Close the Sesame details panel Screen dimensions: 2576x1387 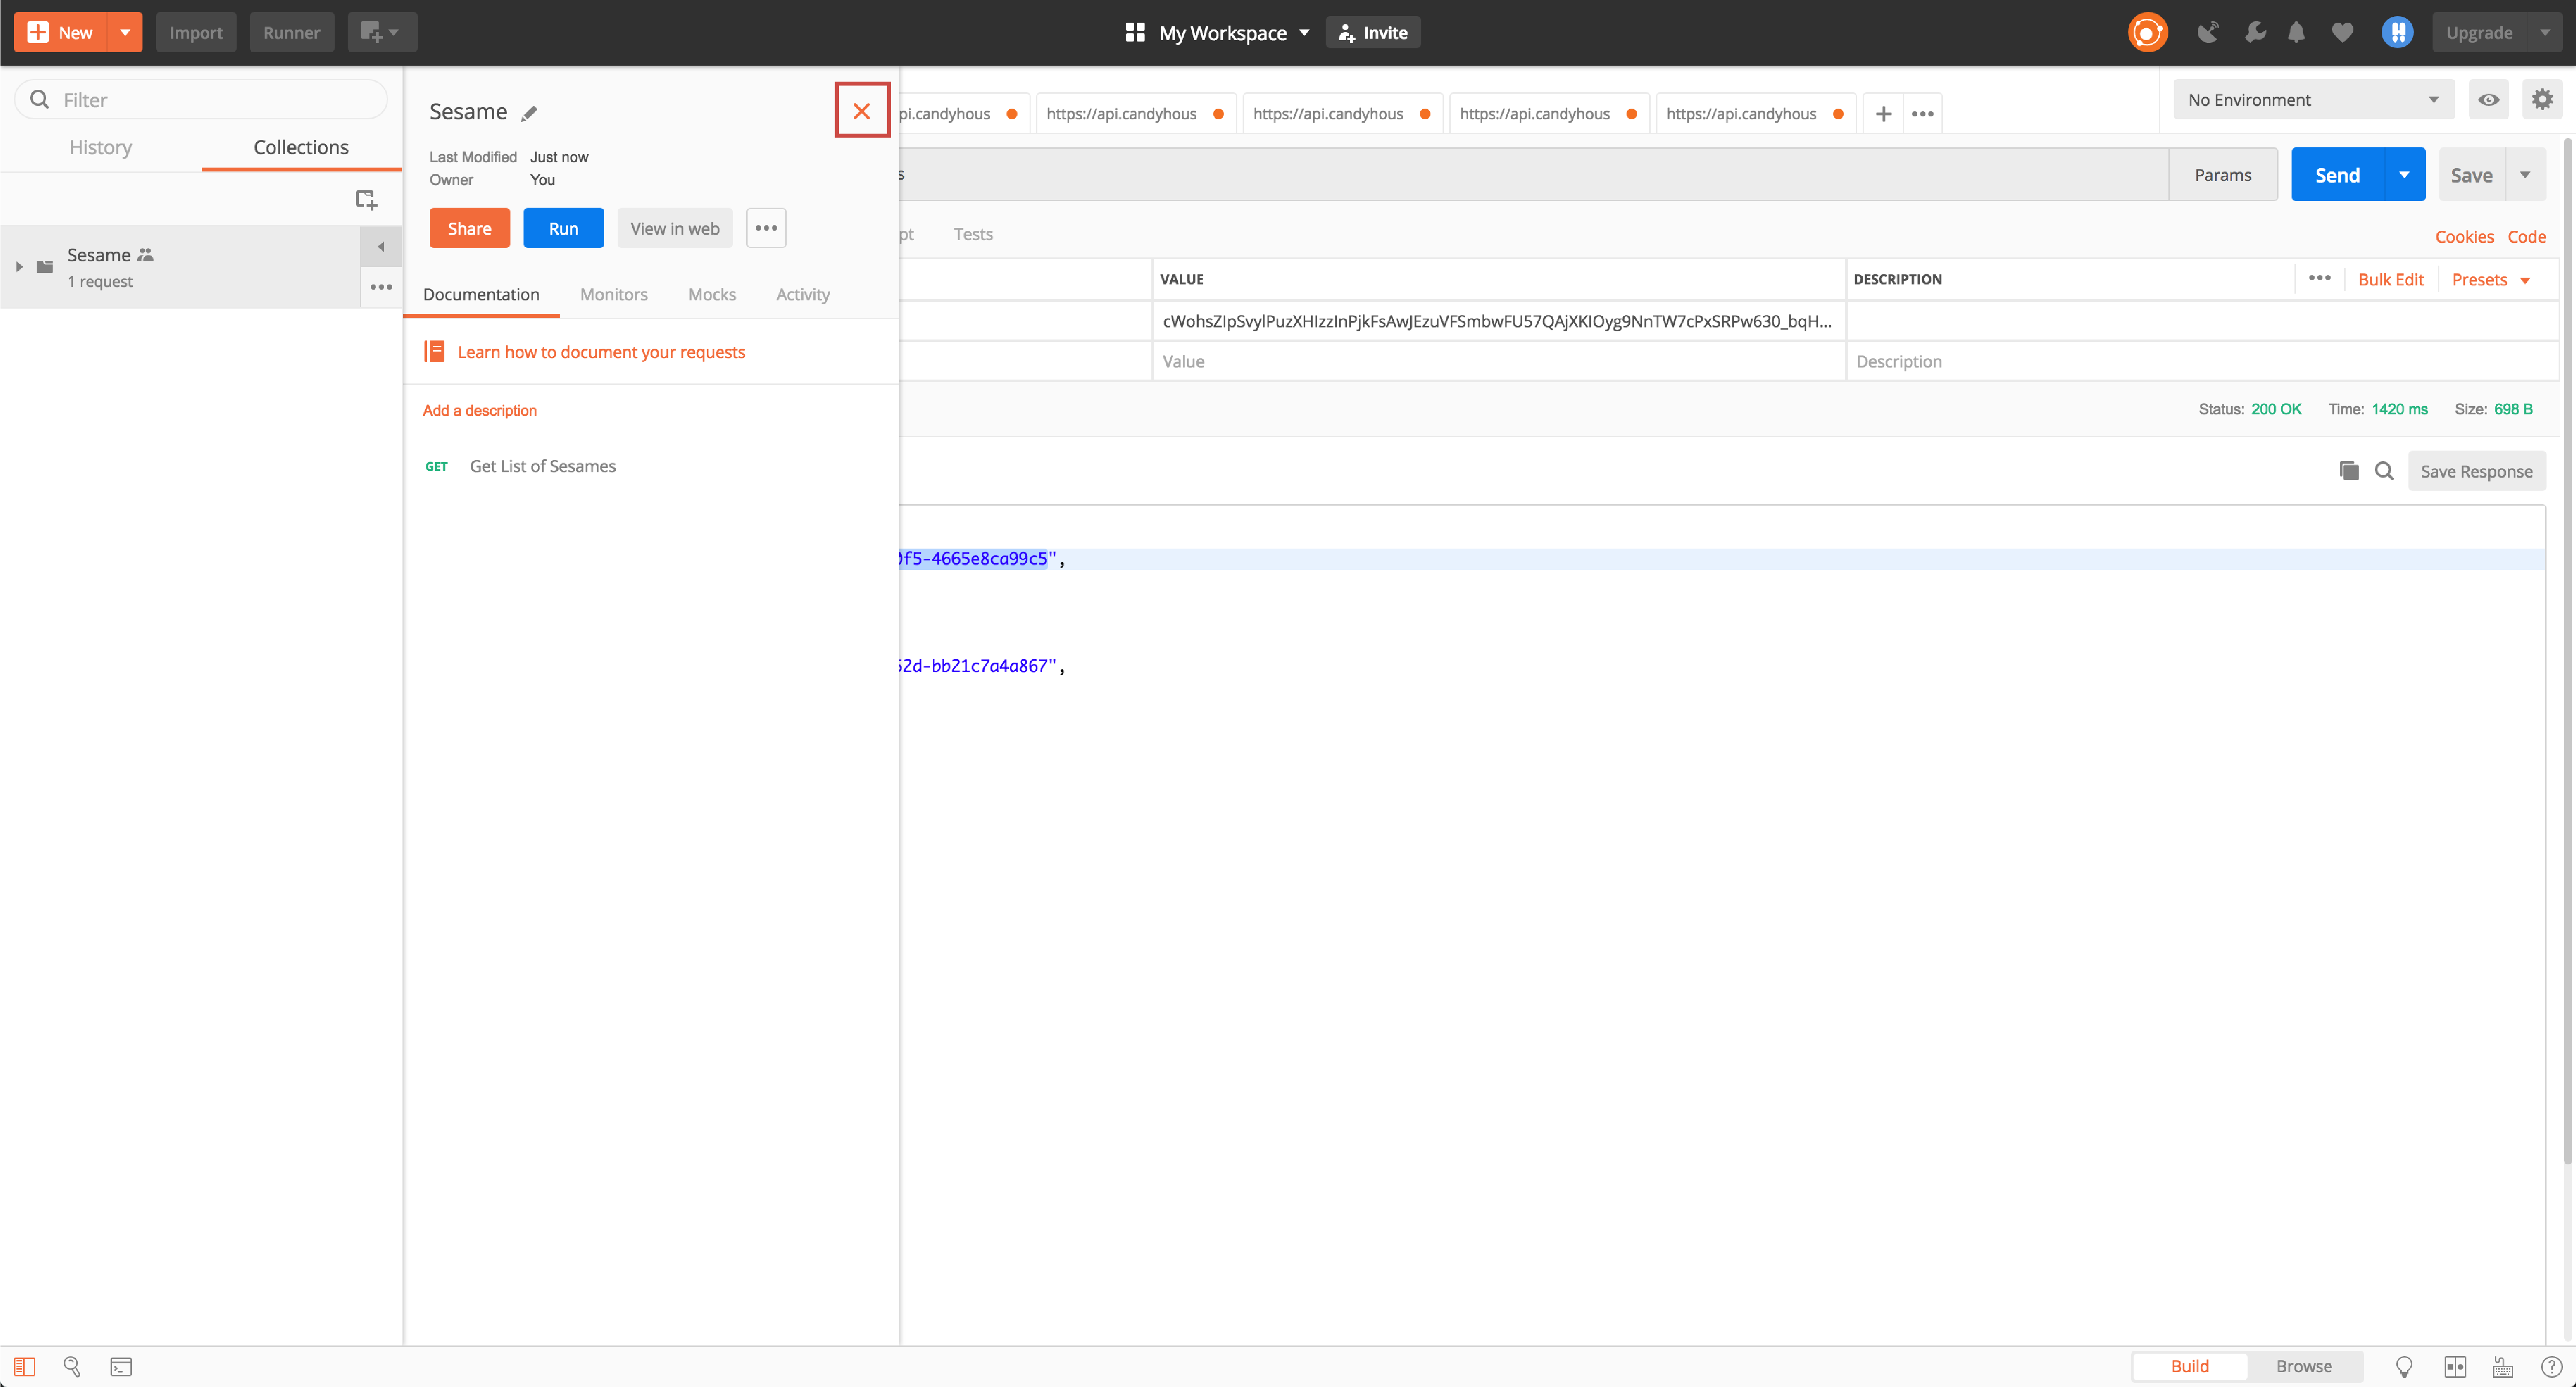(x=862, y=110)
